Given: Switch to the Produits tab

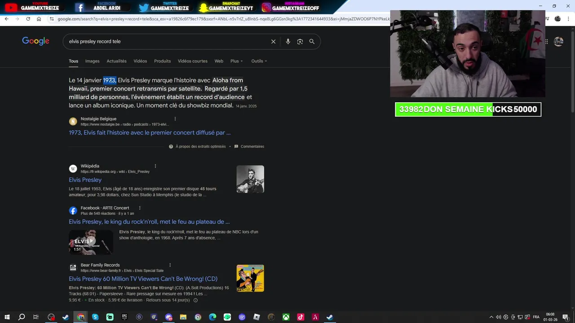Looking at the screenshot, I should 162,61.
